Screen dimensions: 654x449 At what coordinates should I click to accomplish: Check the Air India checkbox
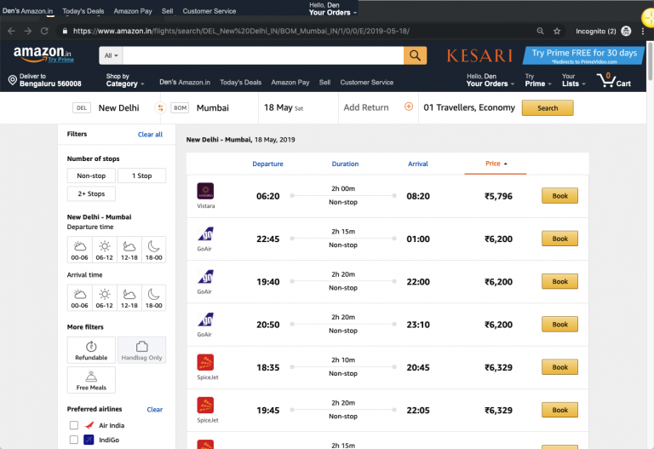[74, 425]
